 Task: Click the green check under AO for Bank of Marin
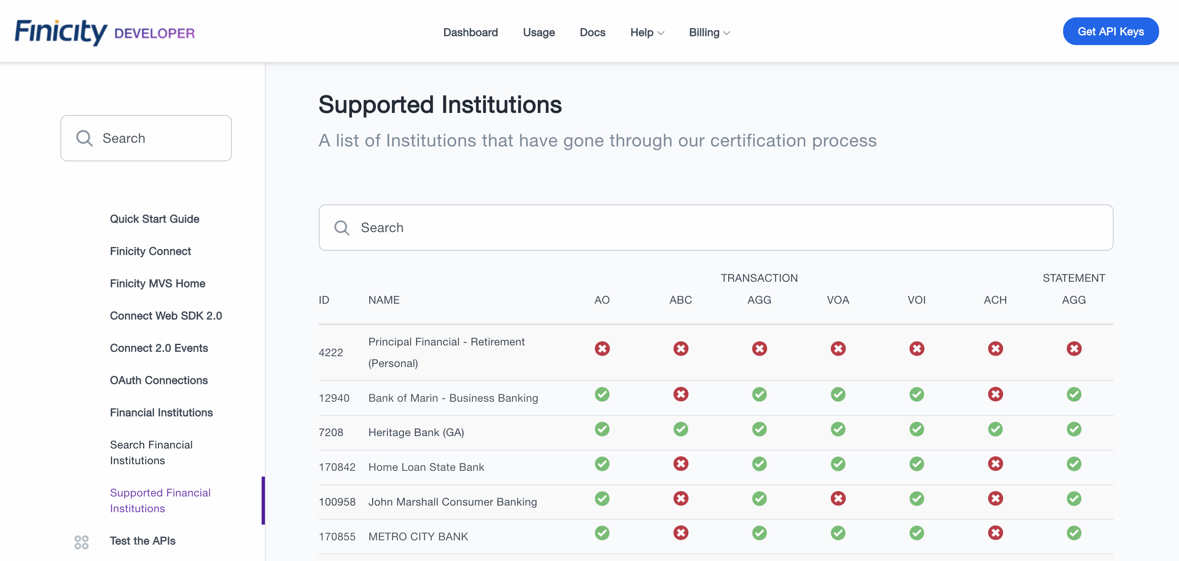click(x=602, y=394)
